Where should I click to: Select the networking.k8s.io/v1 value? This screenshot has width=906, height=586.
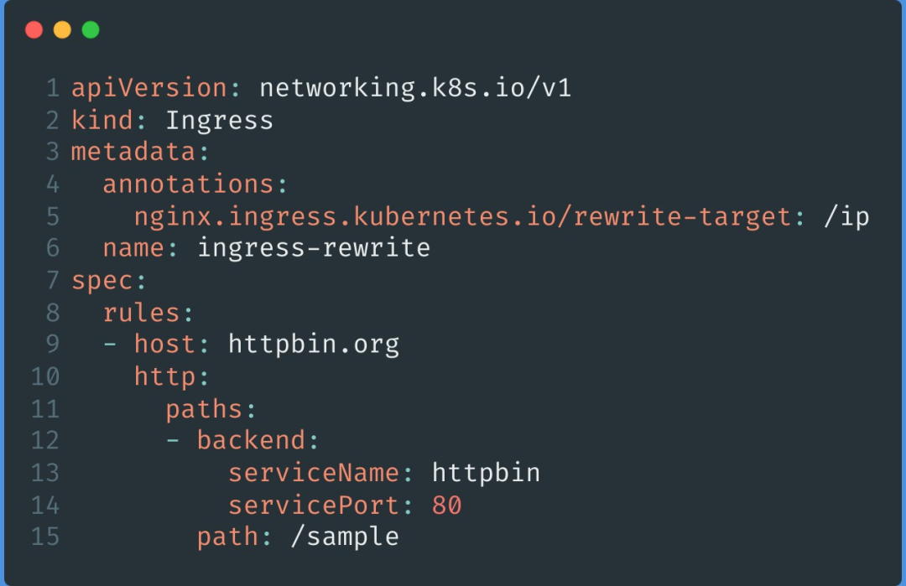pyautogui.click(x=415, y=88)
